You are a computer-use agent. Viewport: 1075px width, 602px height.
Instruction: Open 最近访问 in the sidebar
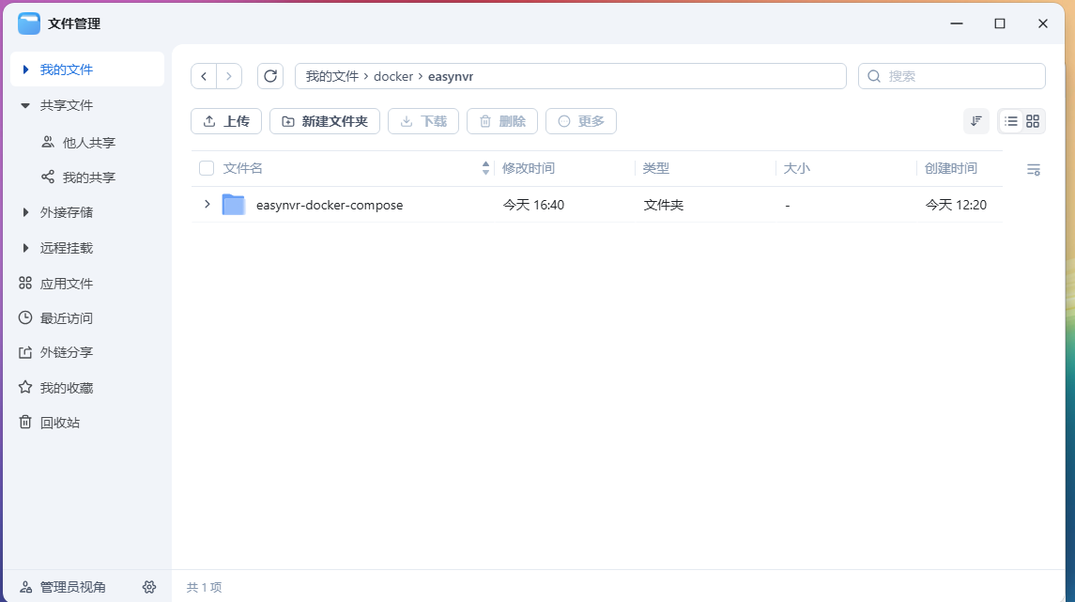pos(66,318)
